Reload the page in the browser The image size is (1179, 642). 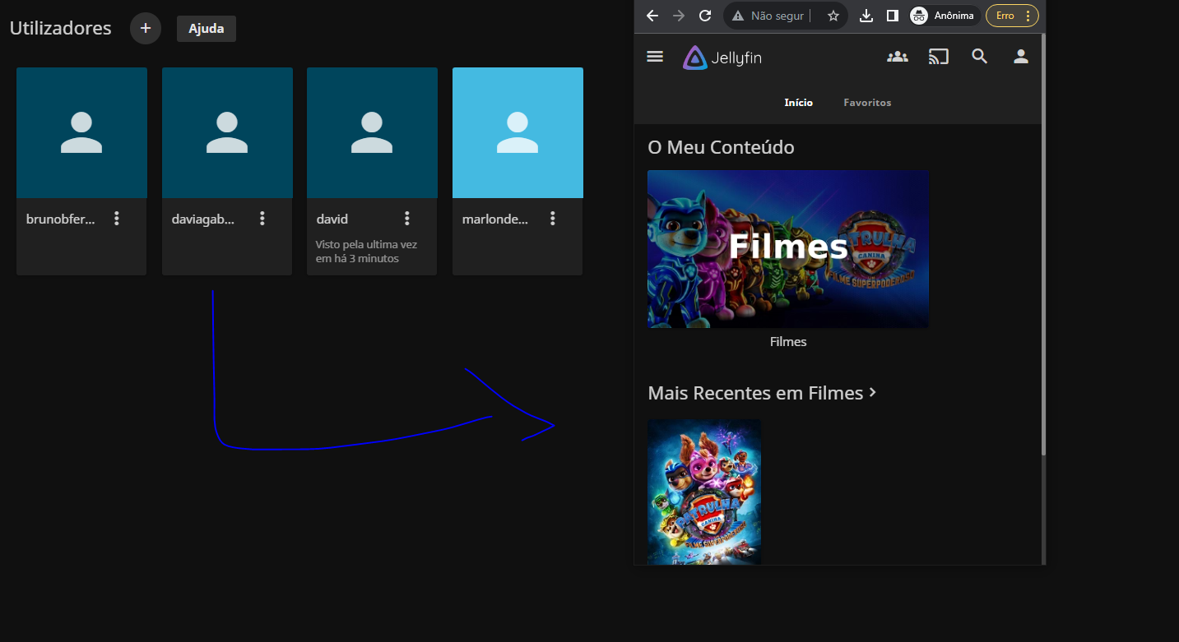(705, 16)
